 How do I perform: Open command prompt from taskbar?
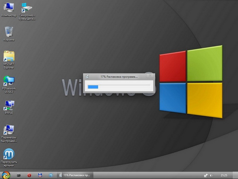(x=18, y=175)
